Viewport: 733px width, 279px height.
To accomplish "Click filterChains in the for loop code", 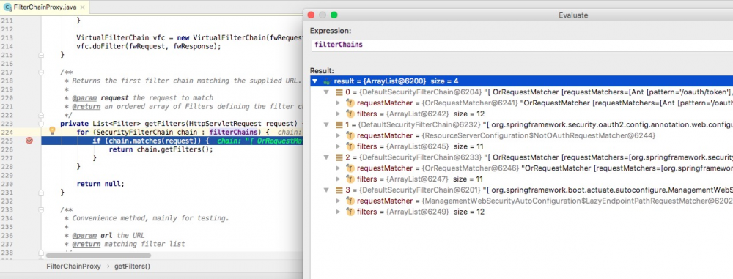I will (x=233, y=133).
